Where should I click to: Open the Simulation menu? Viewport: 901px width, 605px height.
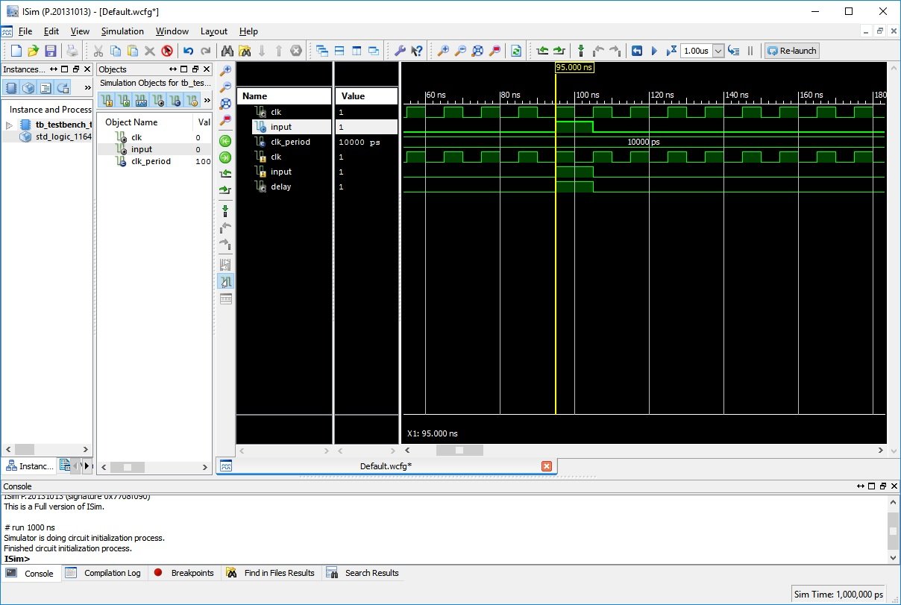click(122, 31)
